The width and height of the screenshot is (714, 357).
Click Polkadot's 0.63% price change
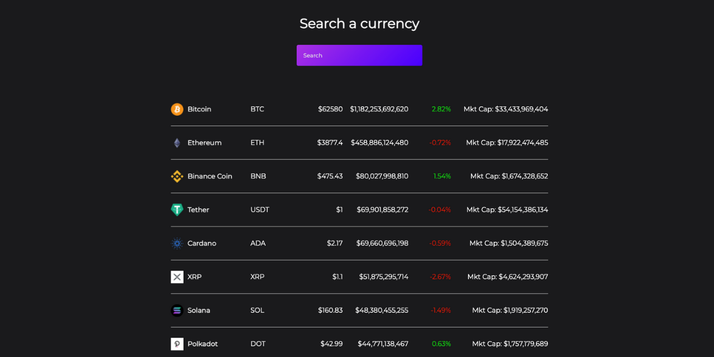tap(441, 344)
